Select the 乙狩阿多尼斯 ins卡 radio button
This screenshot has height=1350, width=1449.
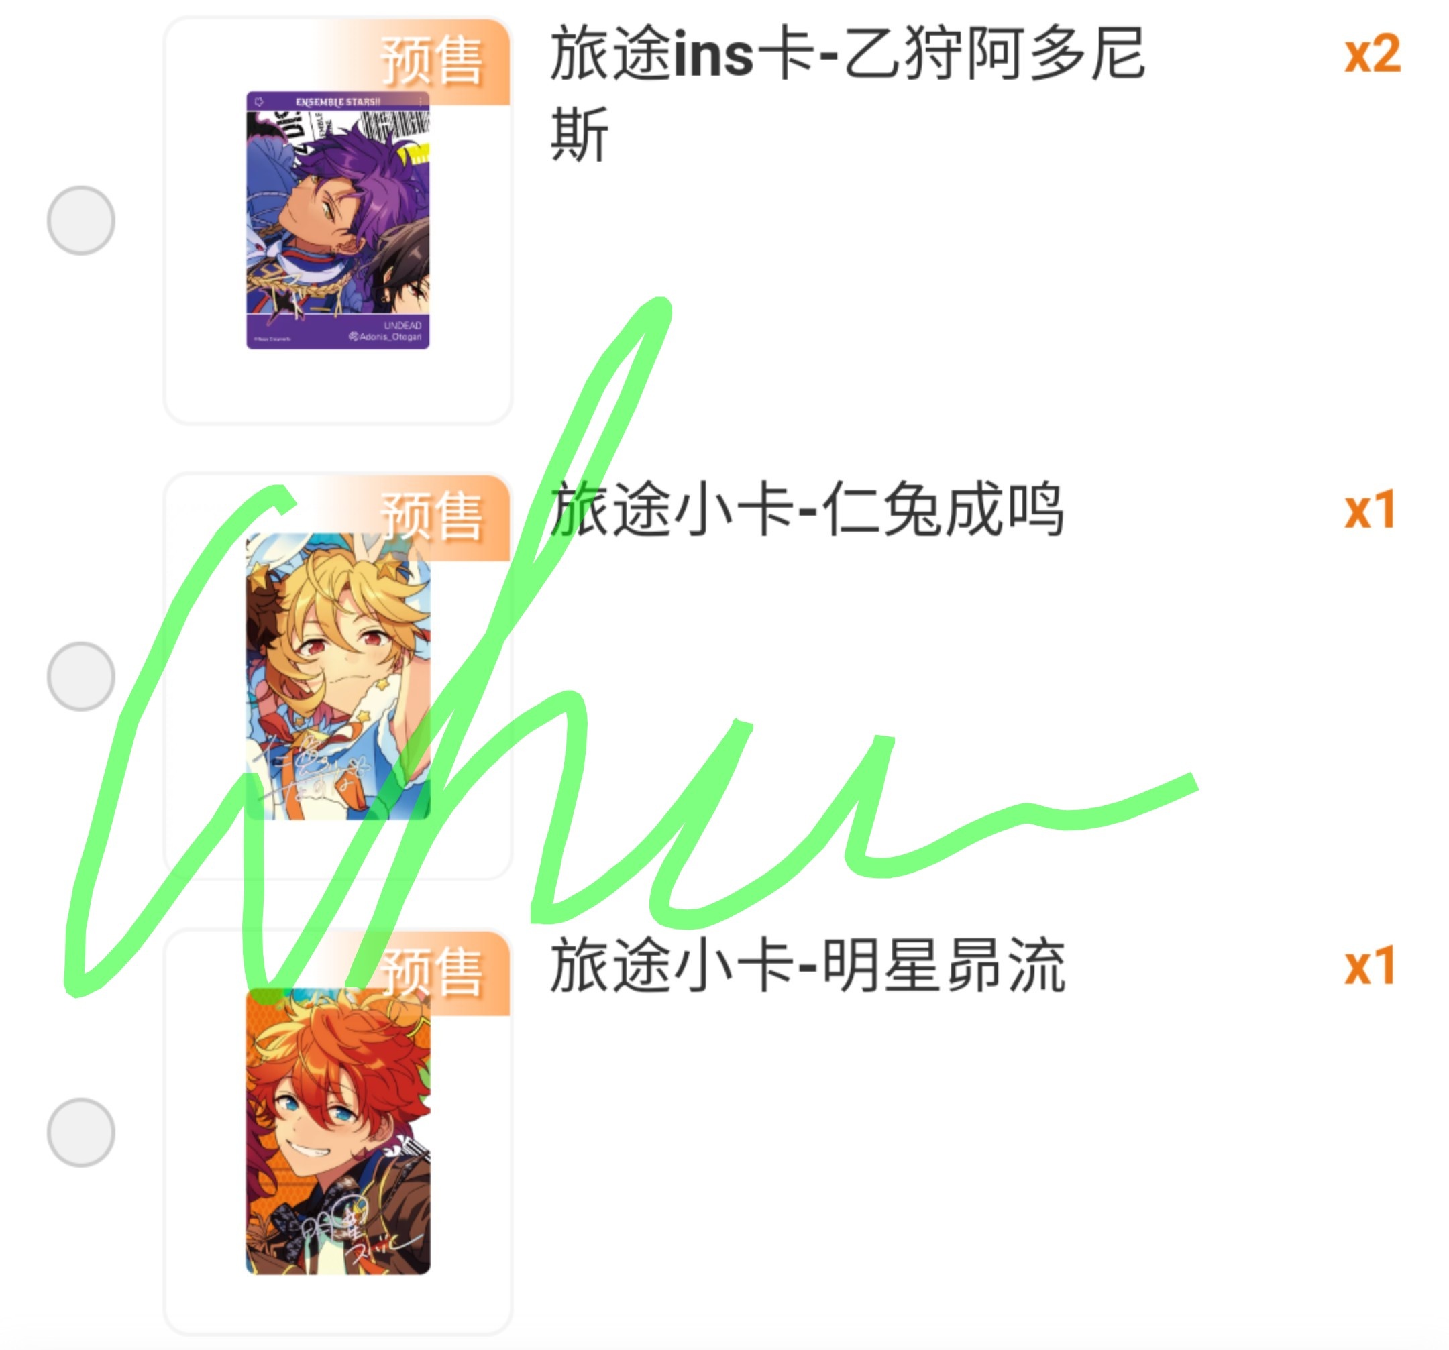pyautogui.click(x=81, y=220)
